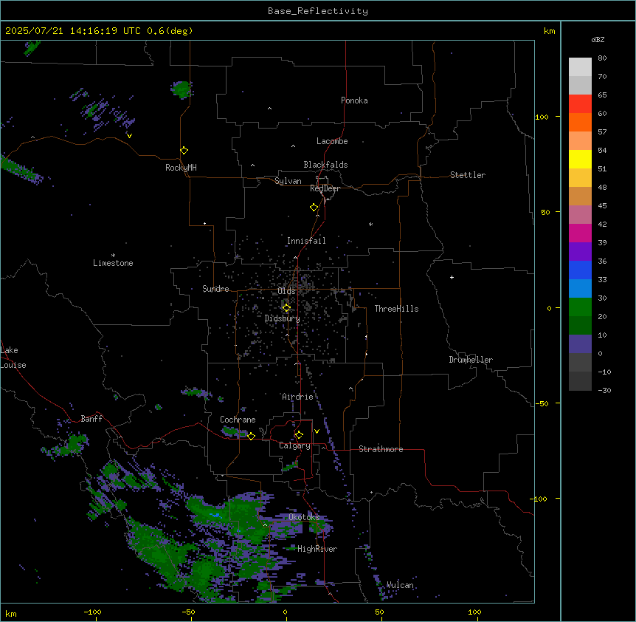Click the Sylvan label
636x622 pixels.
click(x=288, y=181)
